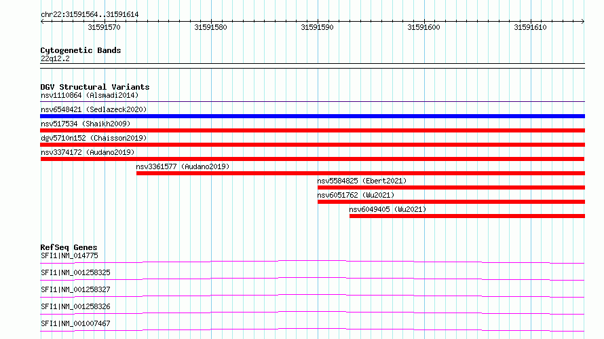The image size is (604, 339).
Task: Click the red nsv6051762 variant bar
Action: [x=451, y=202]
